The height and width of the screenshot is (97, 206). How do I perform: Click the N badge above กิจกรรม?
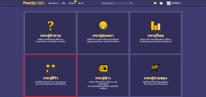75,1
